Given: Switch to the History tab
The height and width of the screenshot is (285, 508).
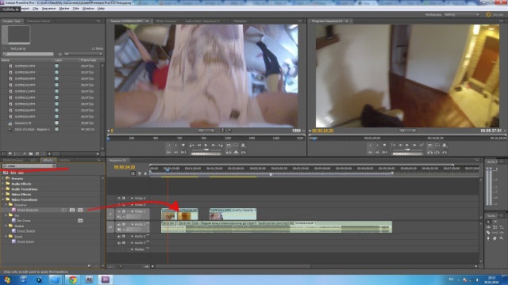Looking at the screenshot, I should pos(64,160).
